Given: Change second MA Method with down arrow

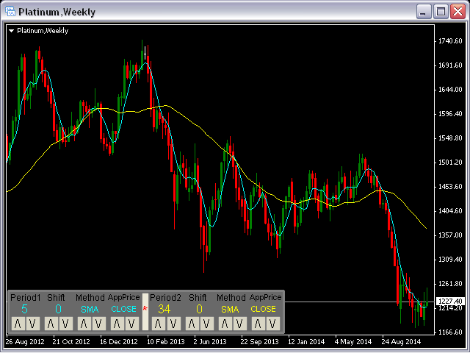Looking at the screenshot, I should coord(238,324).
